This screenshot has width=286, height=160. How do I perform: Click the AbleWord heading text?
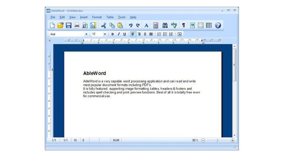click(x=95, y=73)
